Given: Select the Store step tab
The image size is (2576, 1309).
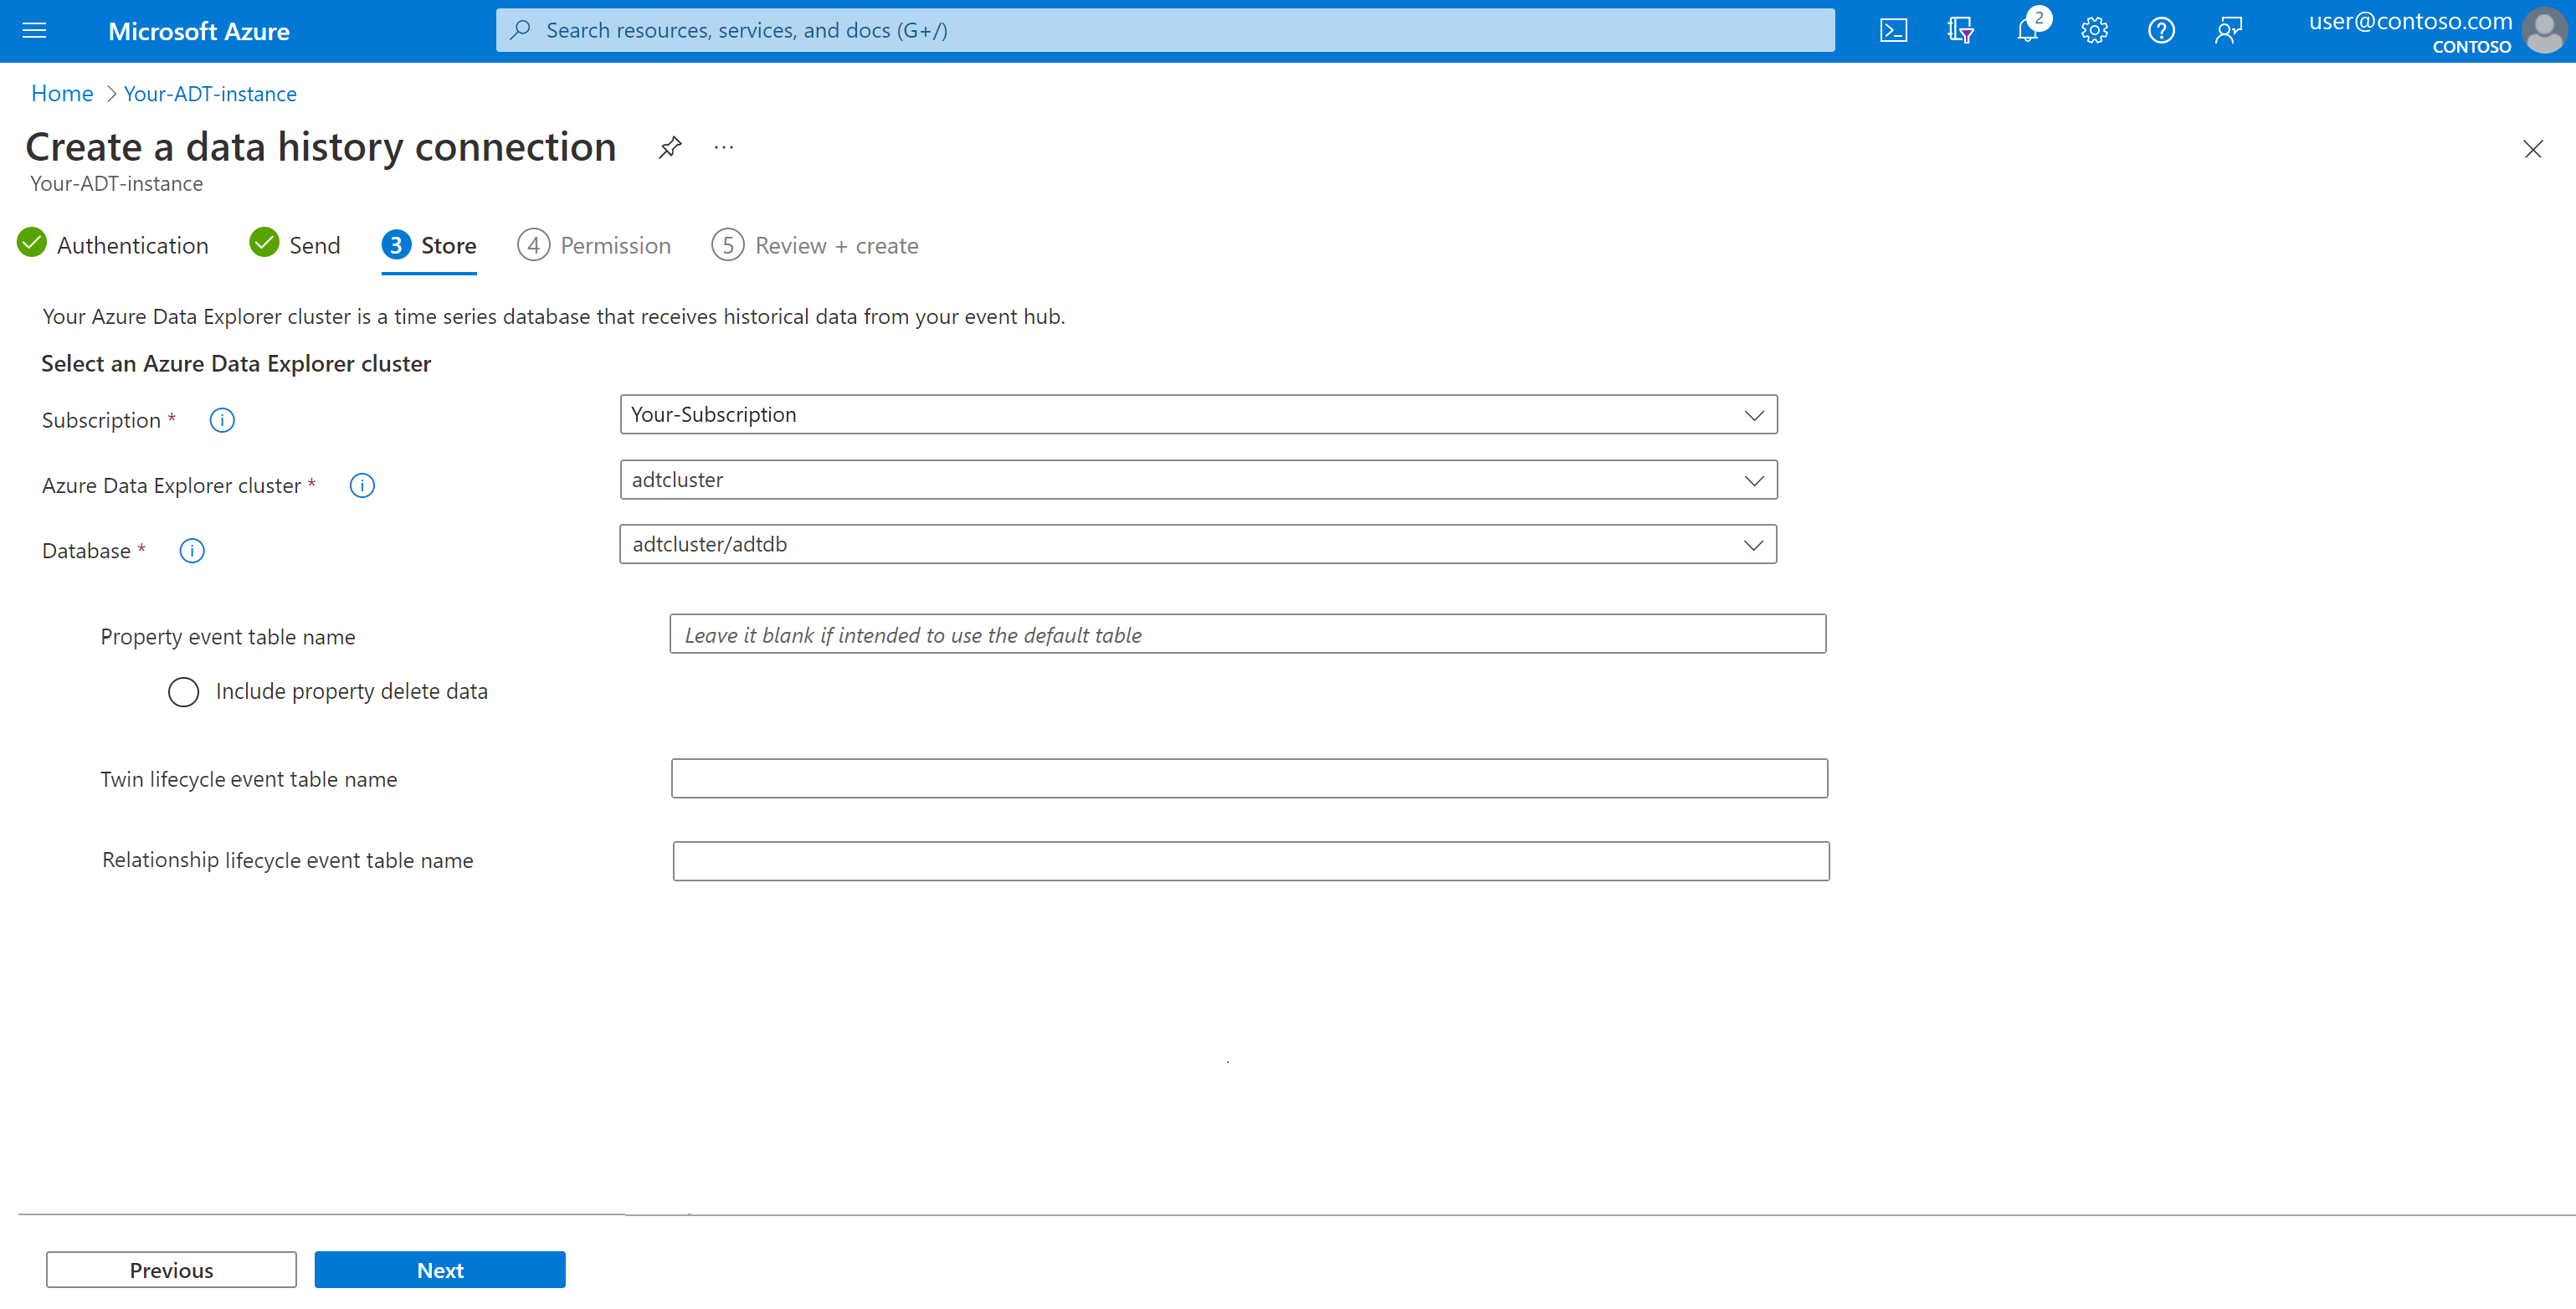Looking at the screenshot, I should 429,245.
